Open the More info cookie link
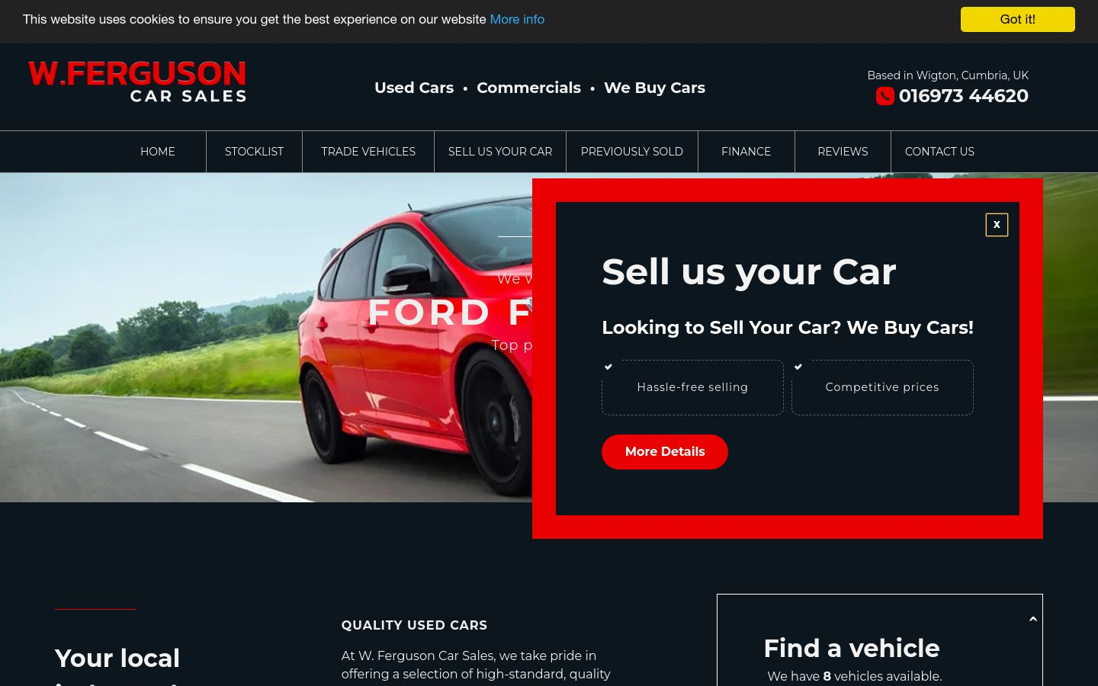The image size is (1098, 686). (x=517, y=19)
